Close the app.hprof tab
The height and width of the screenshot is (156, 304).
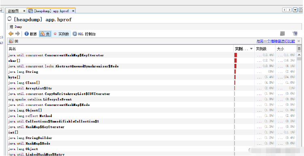tap(73, 11)
